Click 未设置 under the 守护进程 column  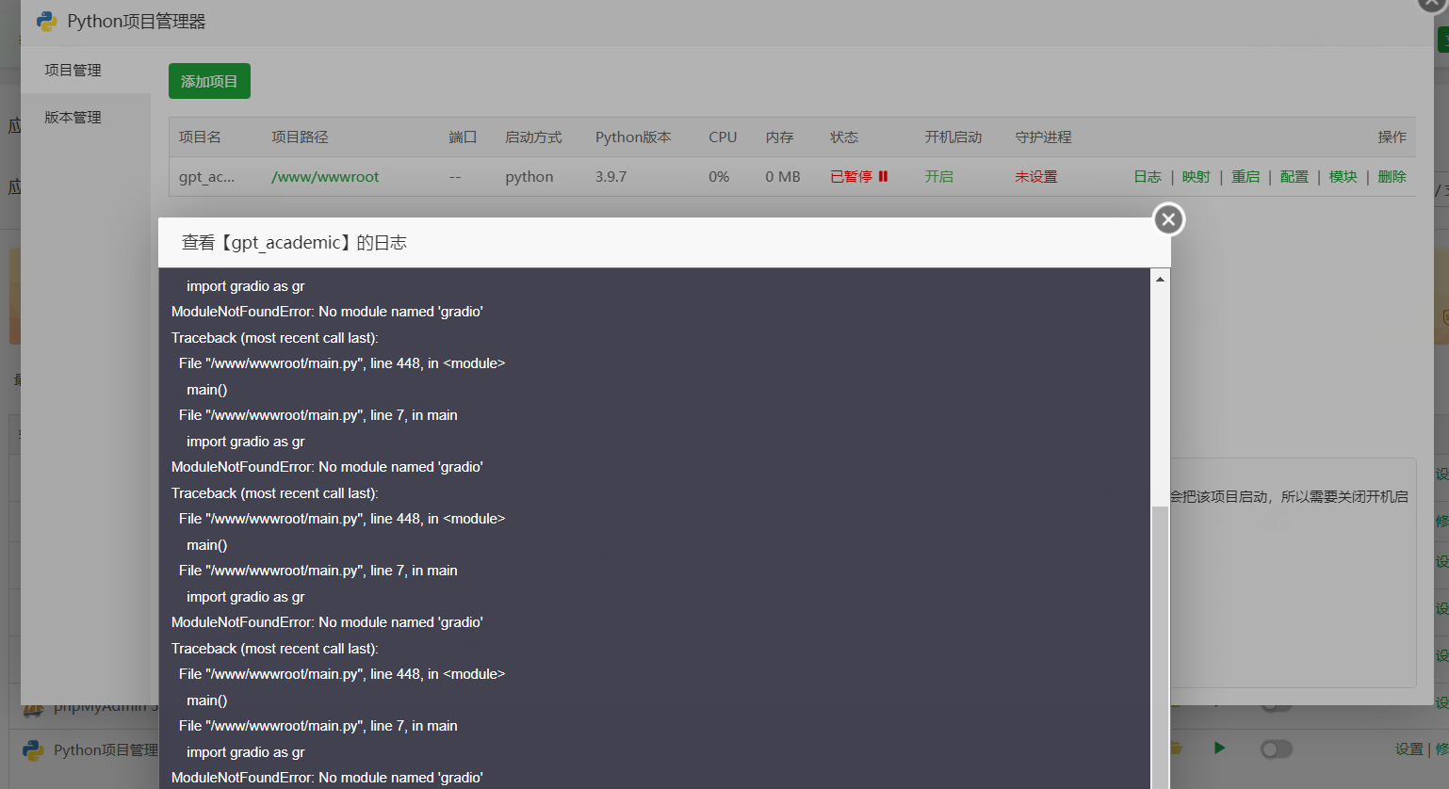pos(1035,176)
